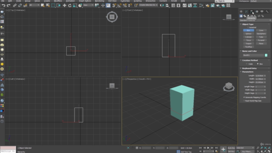272x153 pixels.
Task: Open the Curve Editor icon
Action: (x=190, y=6)
